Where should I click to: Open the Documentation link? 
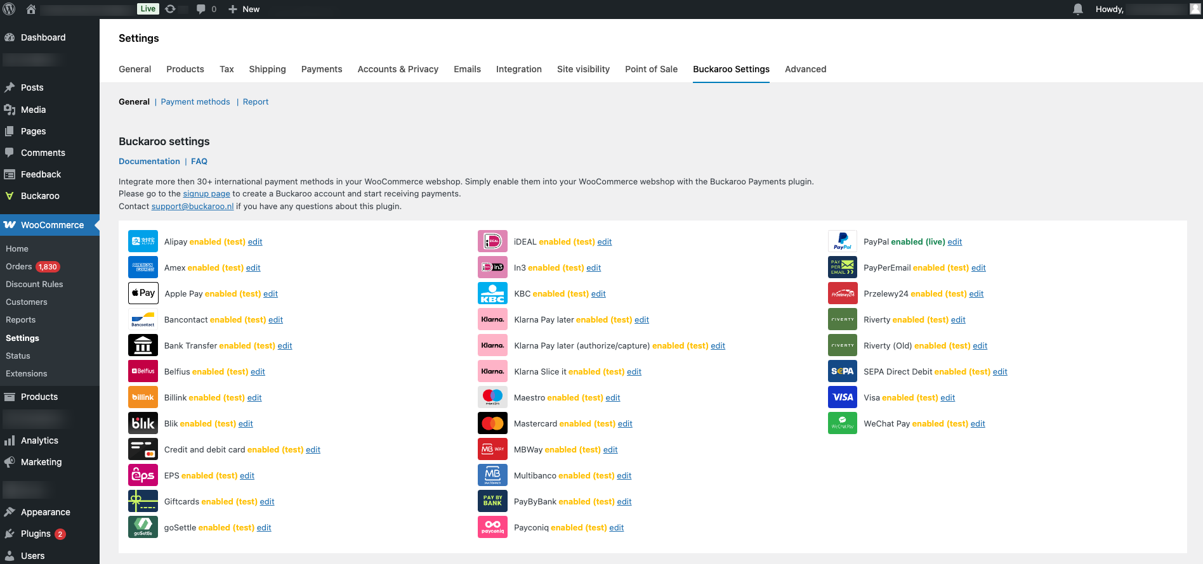point(149,161)
